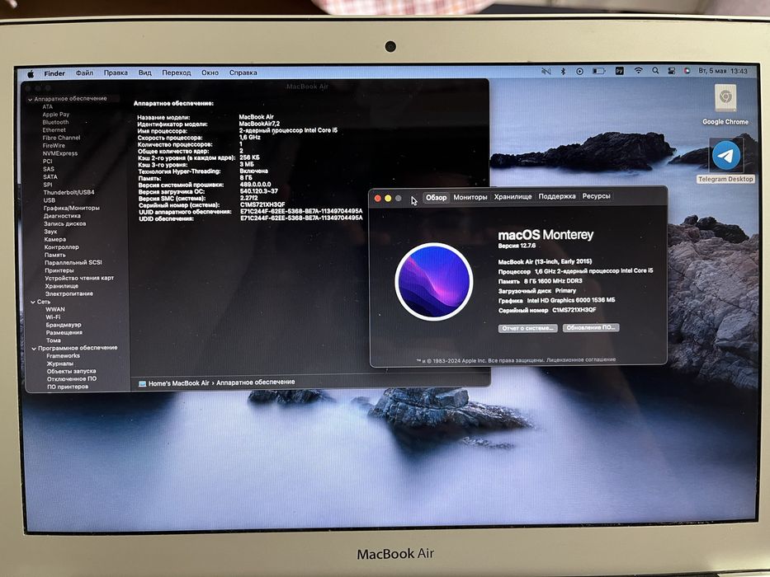Viewport: 770px width, 577px height.
Task: Open the Вид menu
Action: [145, 73]
